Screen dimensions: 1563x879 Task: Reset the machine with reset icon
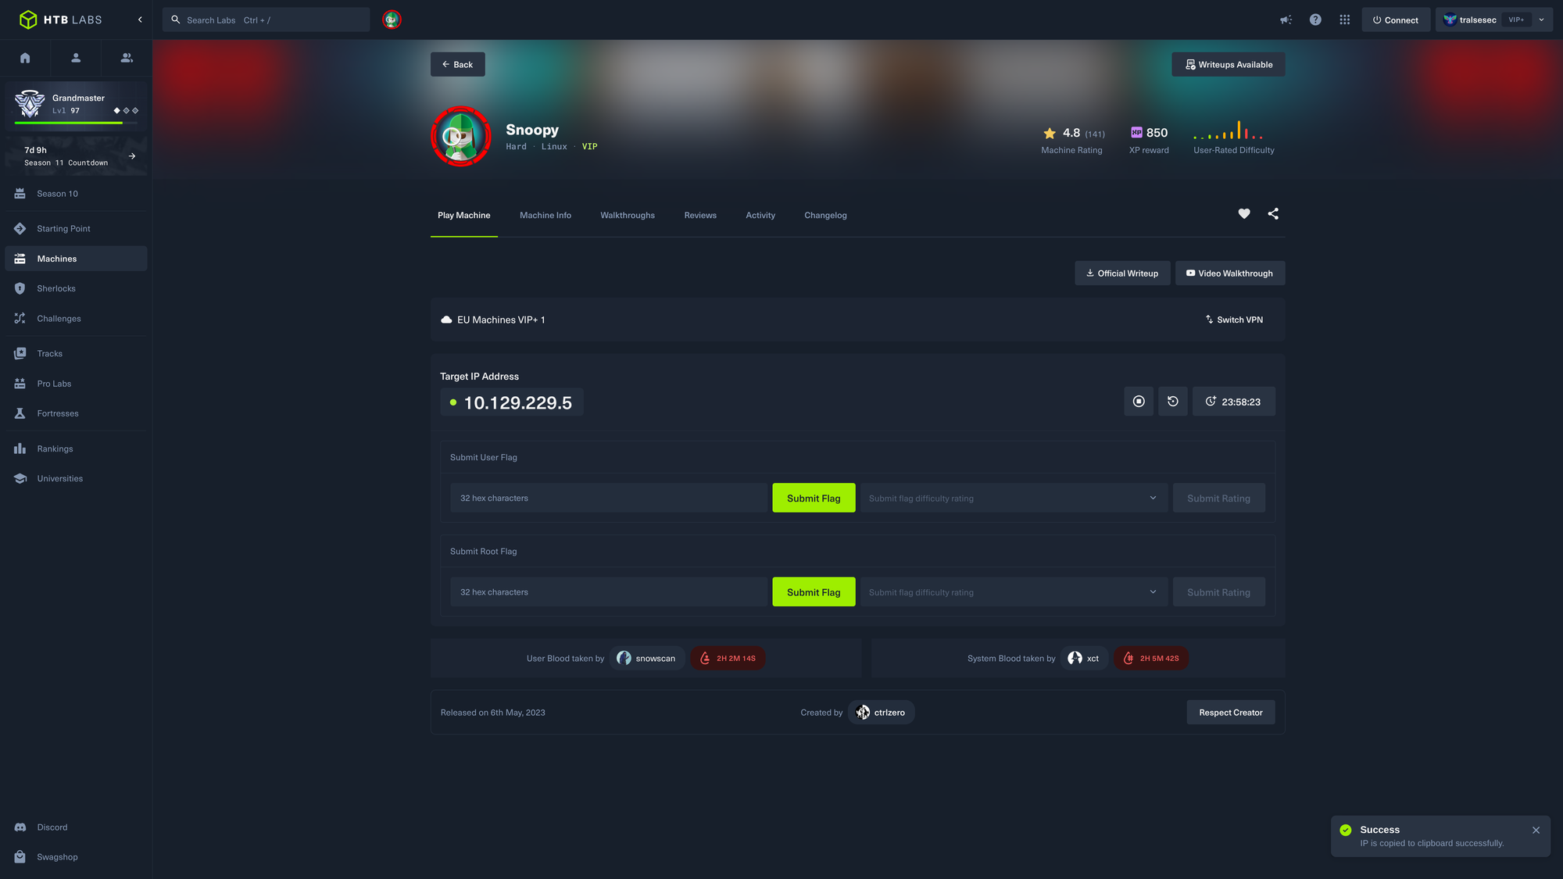(1173, 402)
